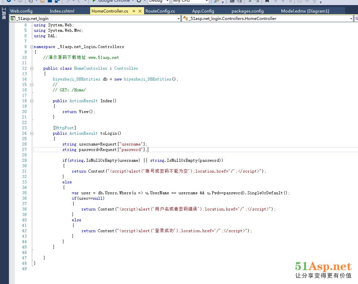Click 'if(user==null)' on line 36
The image size is (358, 284).
coord(88,198)
